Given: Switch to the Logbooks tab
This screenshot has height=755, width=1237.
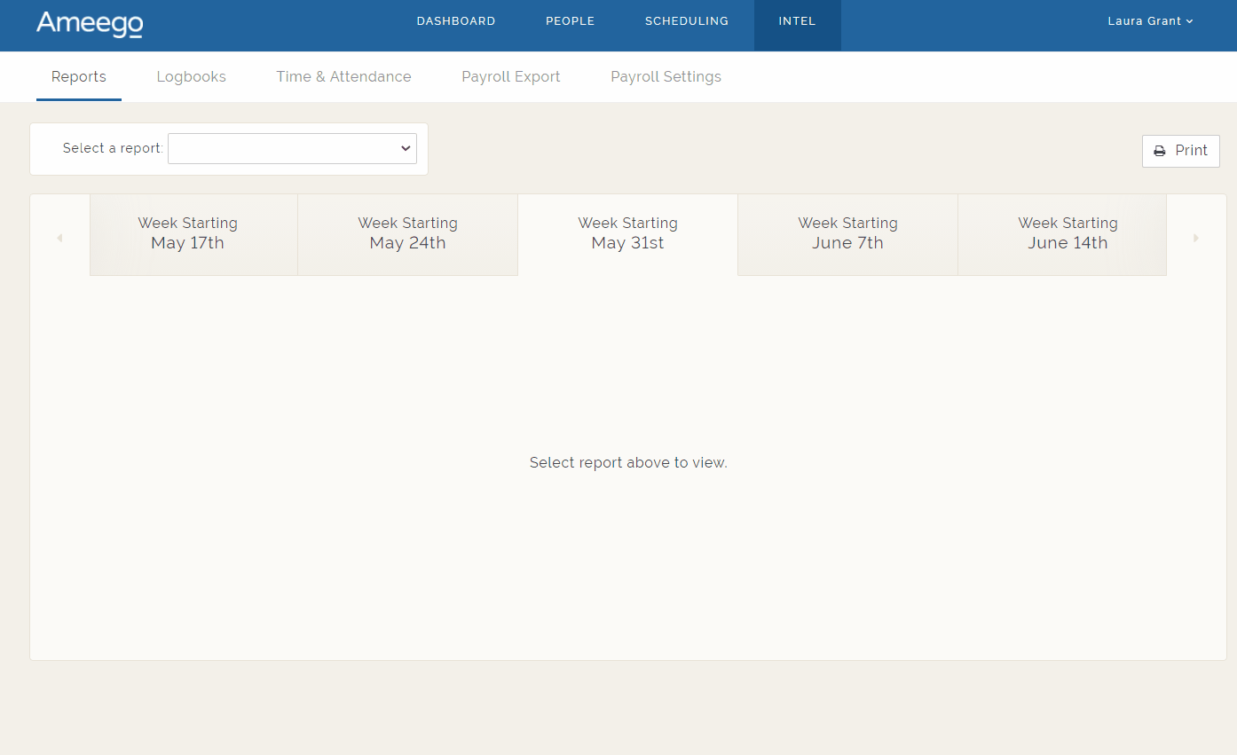Looking at the screenshot, I should coord(191,77).
